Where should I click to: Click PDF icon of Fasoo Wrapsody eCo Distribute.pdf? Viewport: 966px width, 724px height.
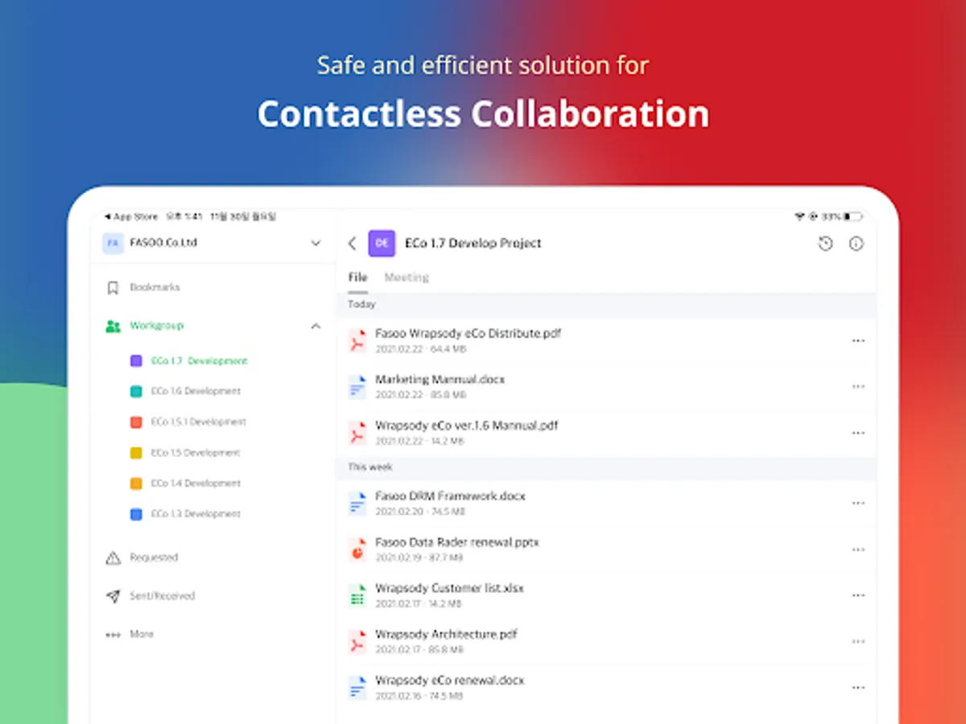[x=357, y=340]
